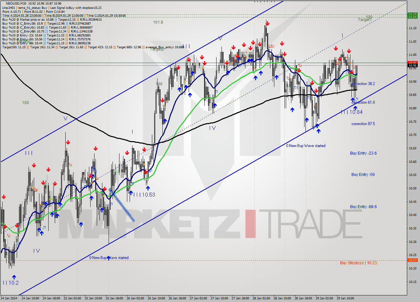This screenshot has height=302, width=420.
Task: Click the 'correction 38.2' label
Action: click(x=363, y=84)
